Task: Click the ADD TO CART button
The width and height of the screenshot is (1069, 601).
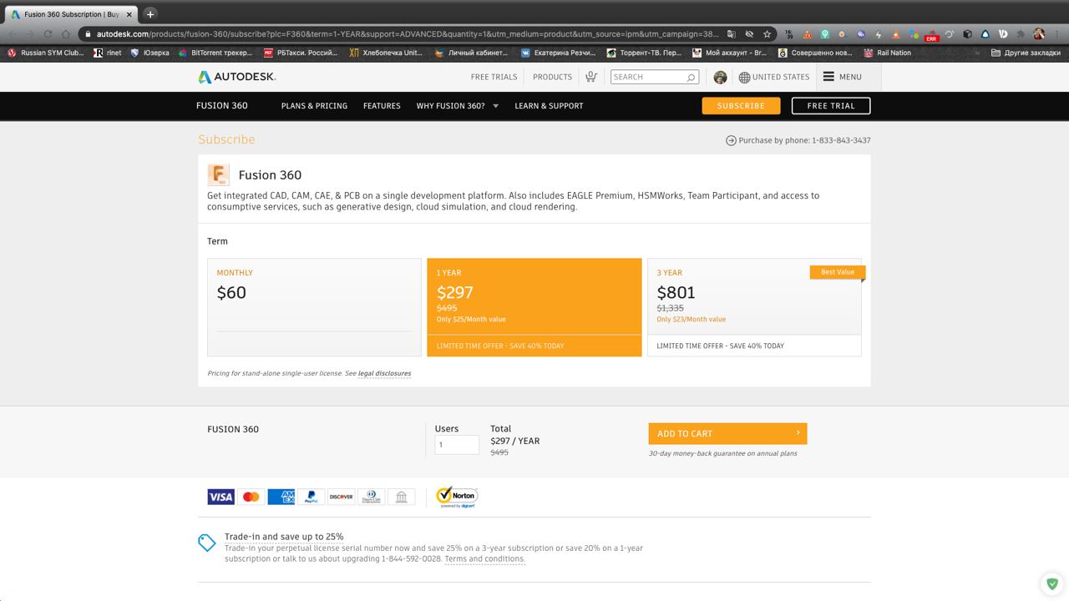Action: (x=727, y=433)
